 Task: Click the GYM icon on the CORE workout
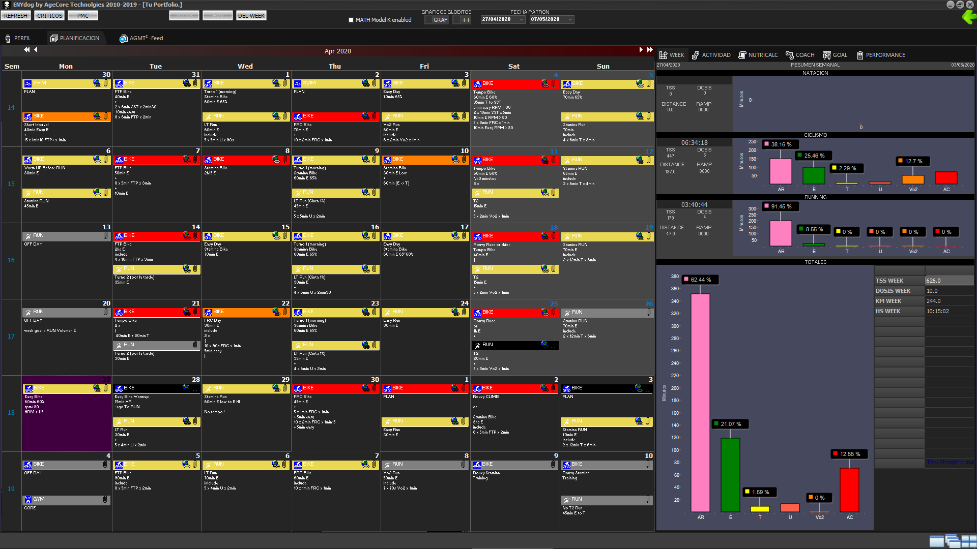pos(28,499)
